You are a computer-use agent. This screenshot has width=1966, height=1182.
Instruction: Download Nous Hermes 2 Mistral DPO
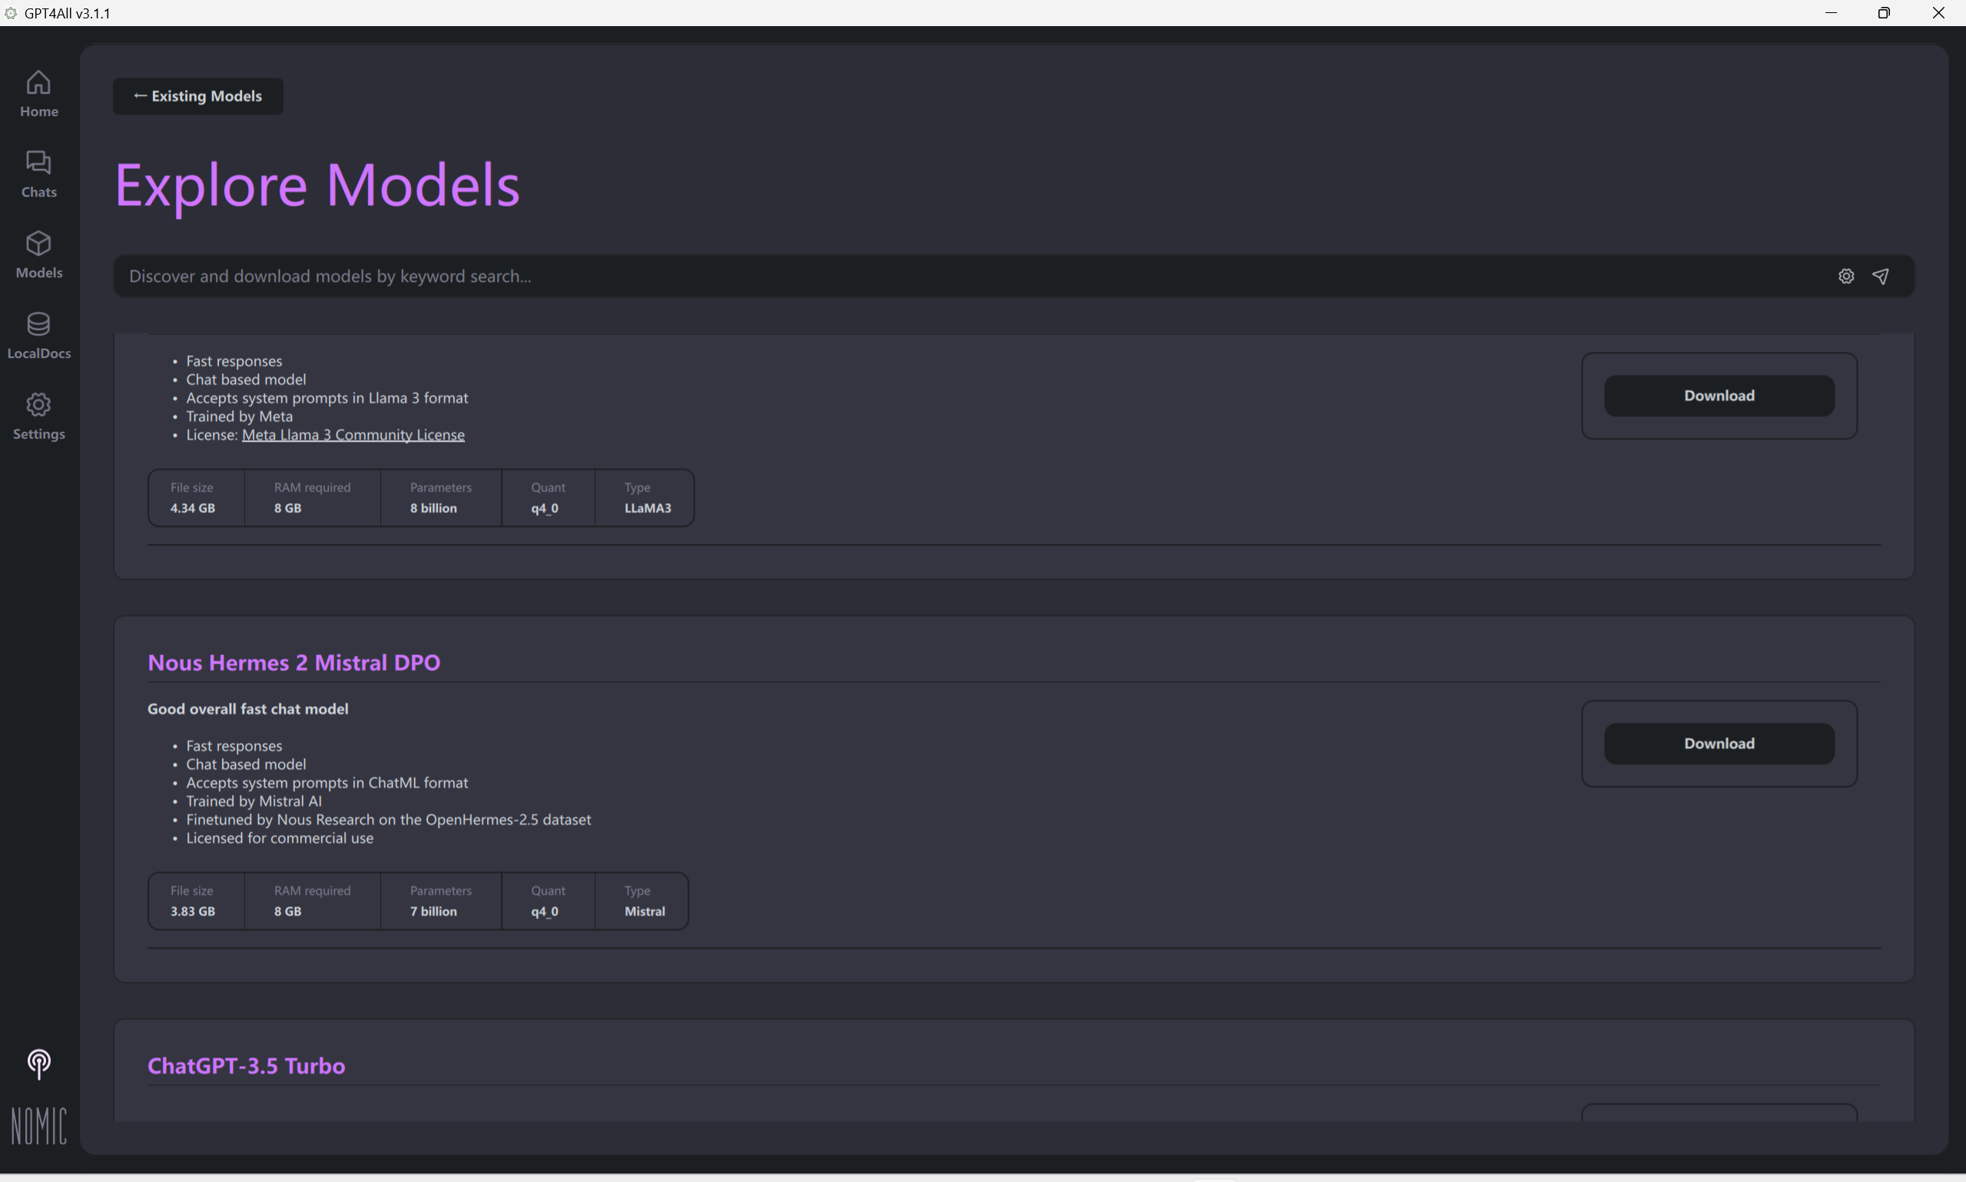[1719, 743]
